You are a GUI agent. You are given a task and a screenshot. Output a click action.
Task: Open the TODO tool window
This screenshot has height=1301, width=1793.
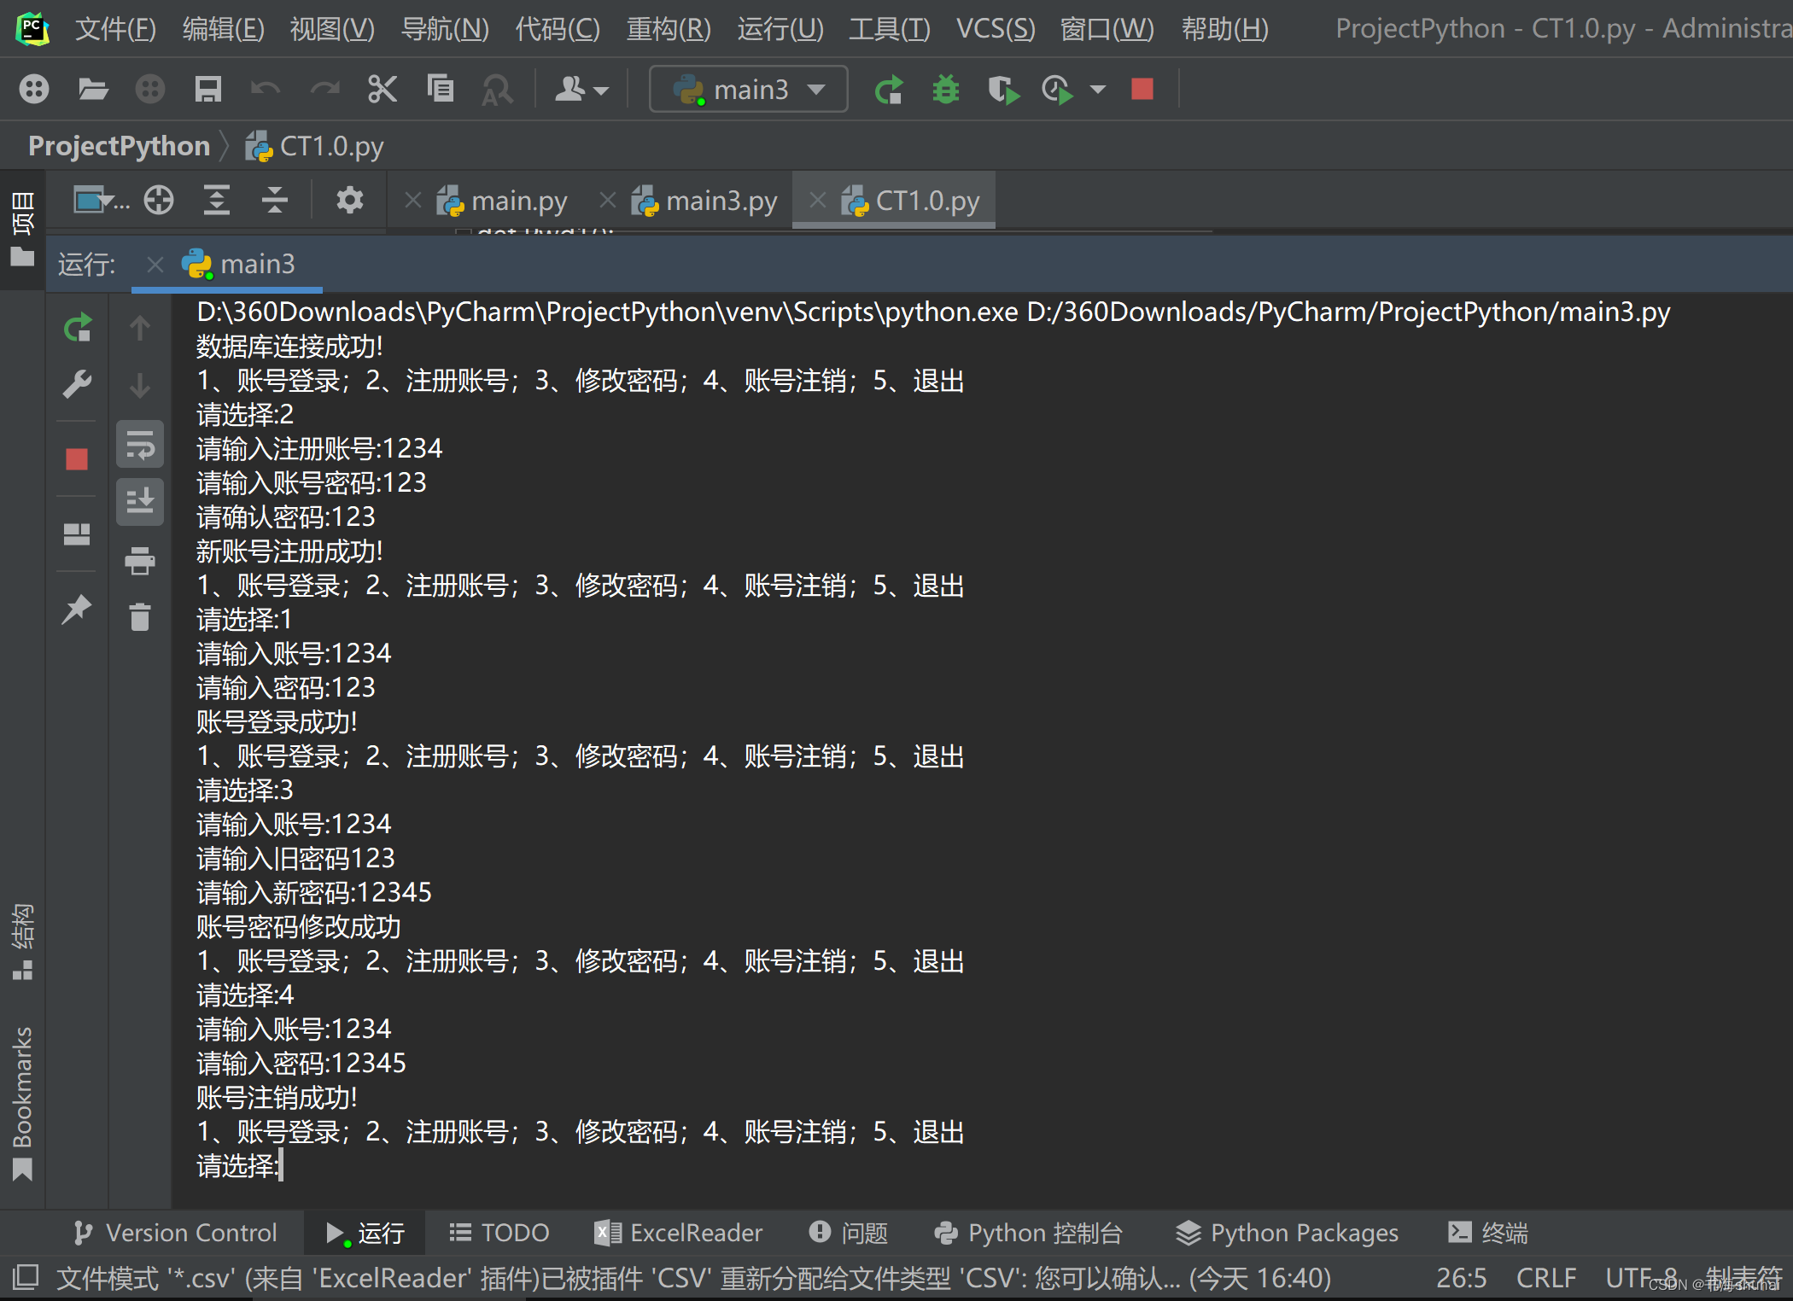[499, 1233]
